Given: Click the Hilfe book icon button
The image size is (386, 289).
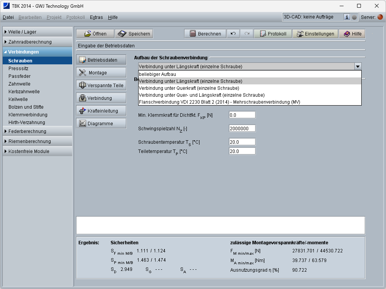Looking at the screenshot, I should (352, 34).
